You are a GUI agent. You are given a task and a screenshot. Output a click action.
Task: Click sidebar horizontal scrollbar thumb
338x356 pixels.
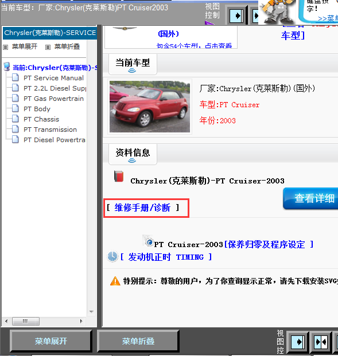coord(26,321)
